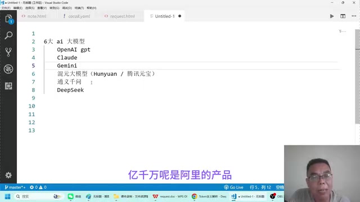Click the master*+ branch indicator
360x202 pixels.
15,187
